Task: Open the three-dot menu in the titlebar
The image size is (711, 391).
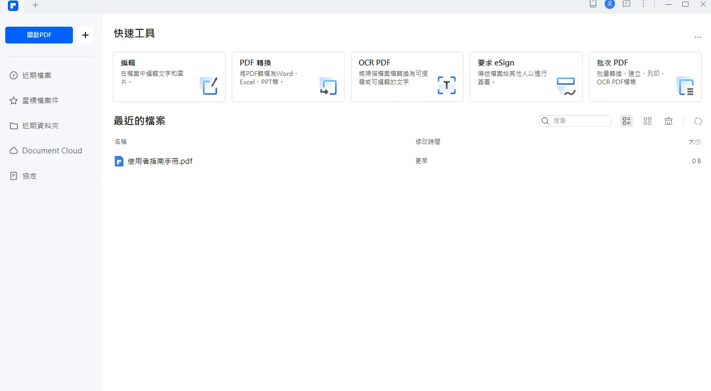Action: coord(643,5)
